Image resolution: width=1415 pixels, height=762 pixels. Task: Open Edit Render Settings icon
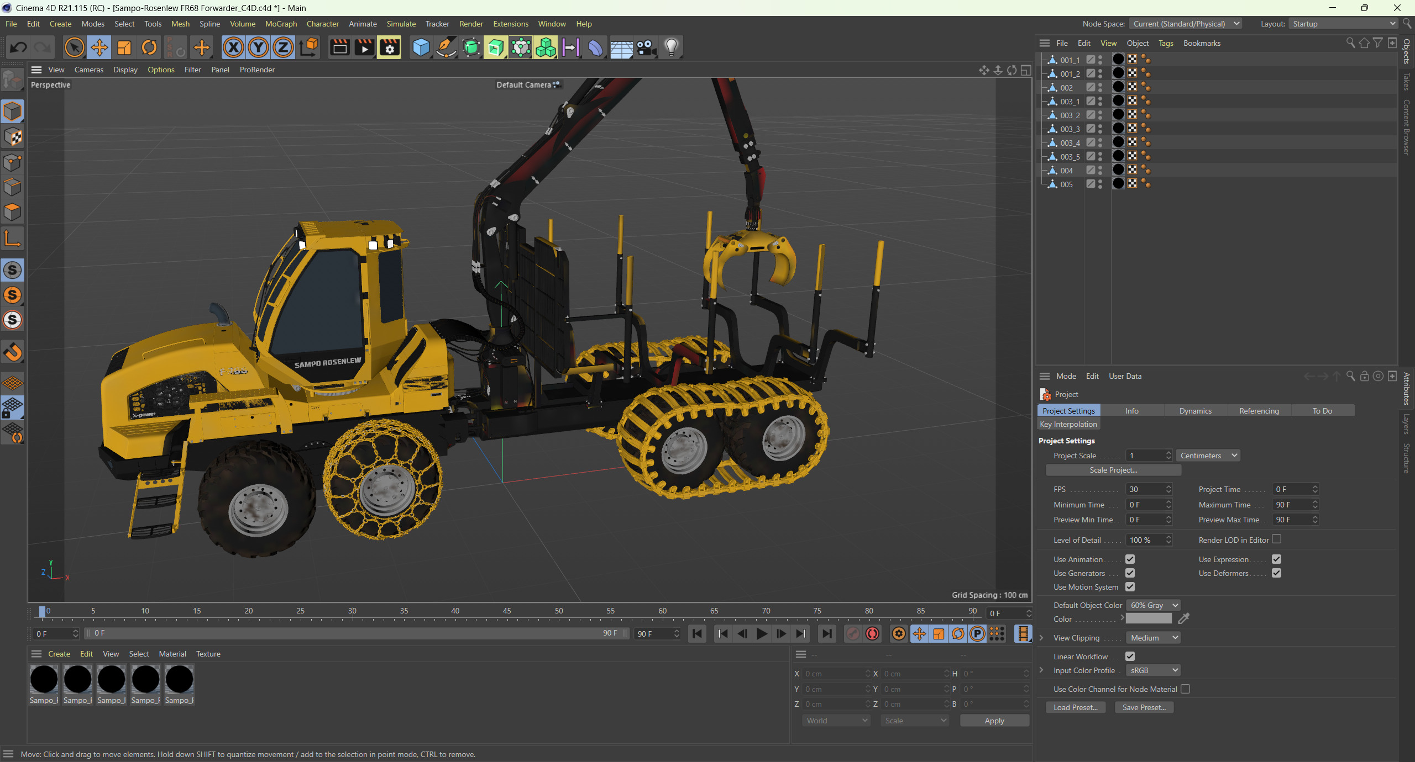(389, 47)
